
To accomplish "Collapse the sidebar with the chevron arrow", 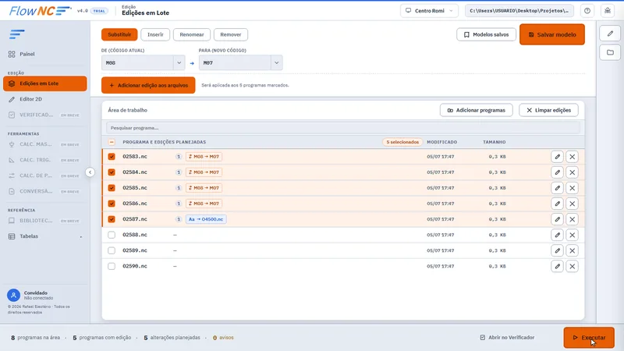I will pos(90,172).
